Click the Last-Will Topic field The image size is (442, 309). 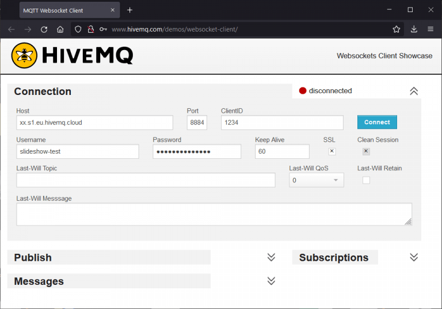tap(146, 180)
